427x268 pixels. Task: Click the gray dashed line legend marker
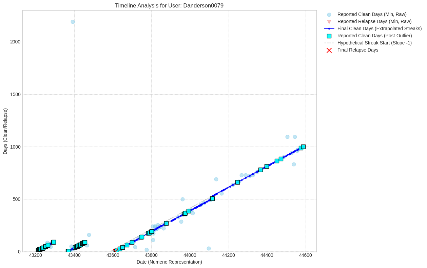pos(329,43)
